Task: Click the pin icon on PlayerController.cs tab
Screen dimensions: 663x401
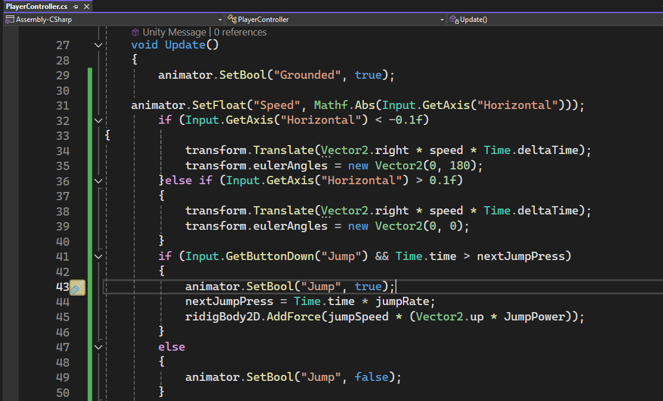Action: coord(74,7)
